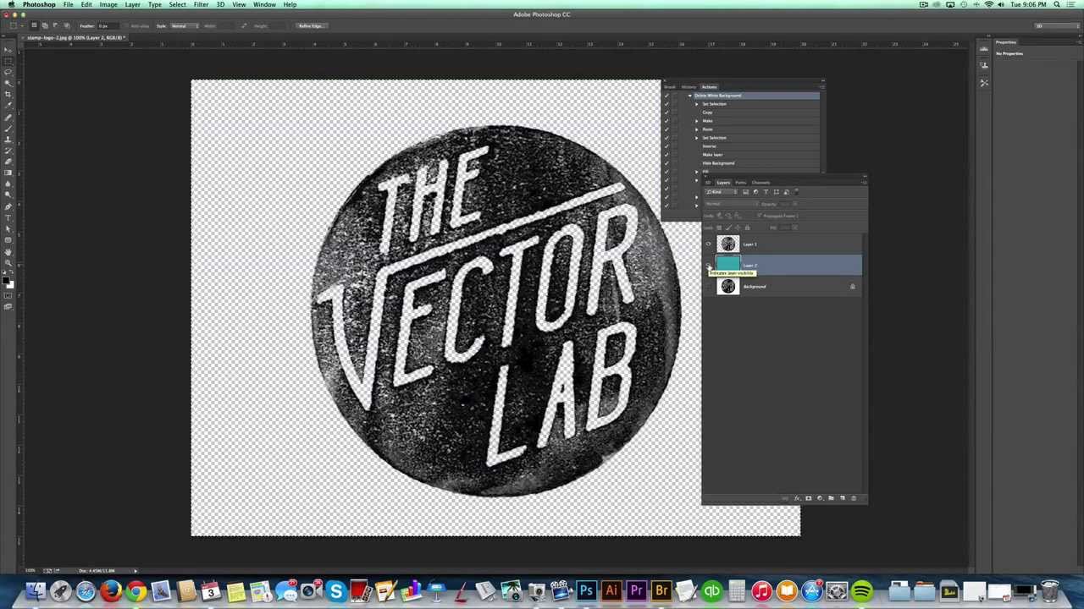Switch to the History tab
This screenshot has height=609, width=1084.
[689, 87]
